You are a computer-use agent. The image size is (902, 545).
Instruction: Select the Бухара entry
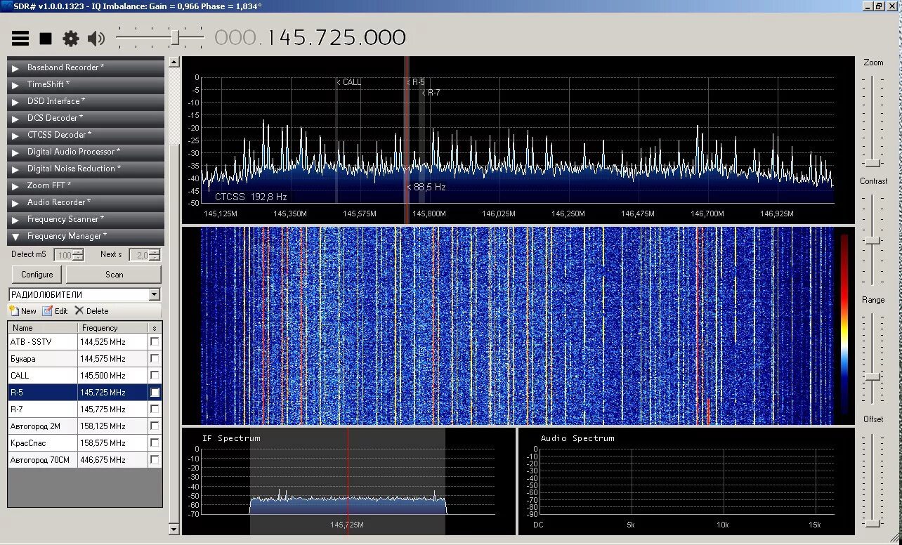click(x=85, y=358)
